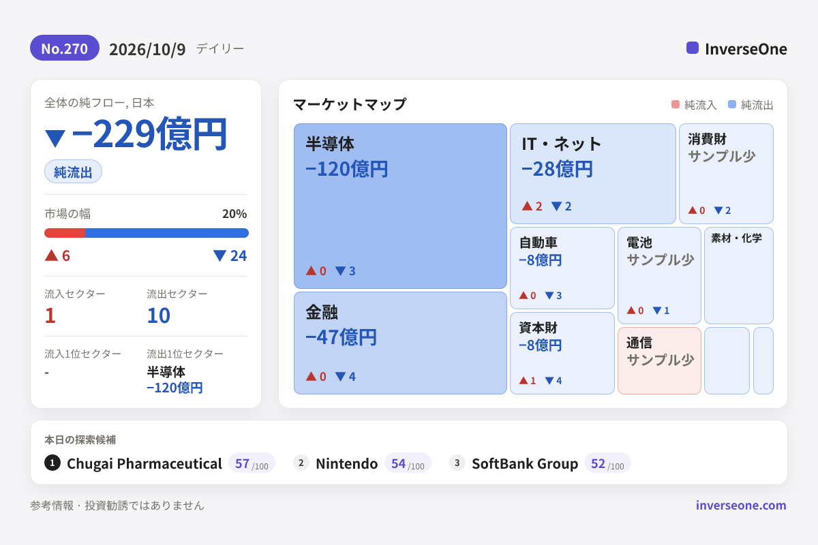The image size is (818, 545).
Task: Click the red up triangle beside 6
Action: (51, 255)
